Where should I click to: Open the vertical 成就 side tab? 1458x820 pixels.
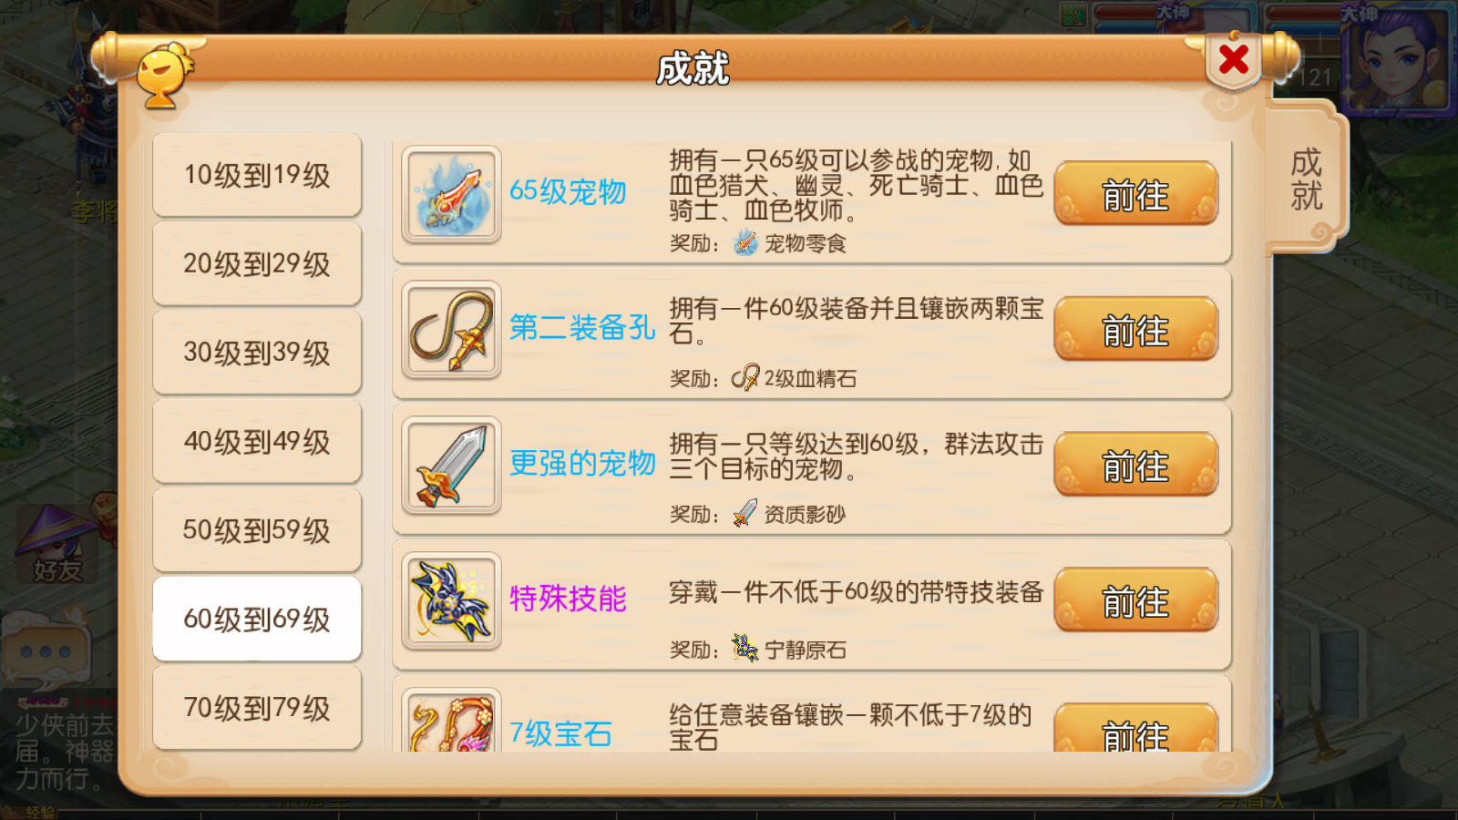click(x=1305, y=179)
